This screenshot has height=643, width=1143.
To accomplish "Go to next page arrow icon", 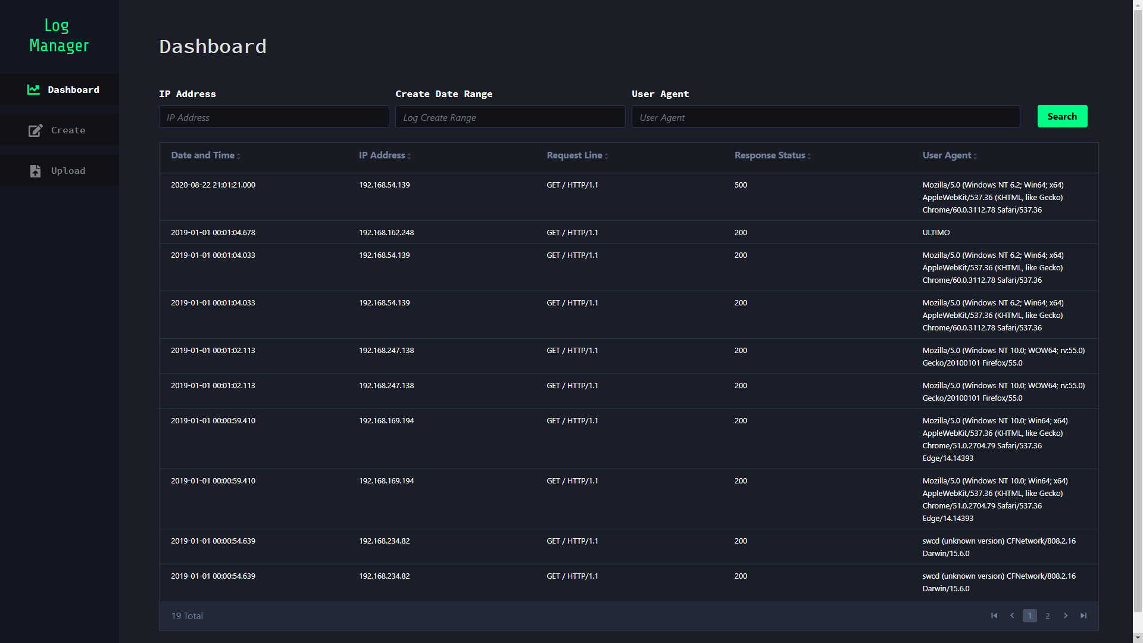I will [x=1066, y=616].
